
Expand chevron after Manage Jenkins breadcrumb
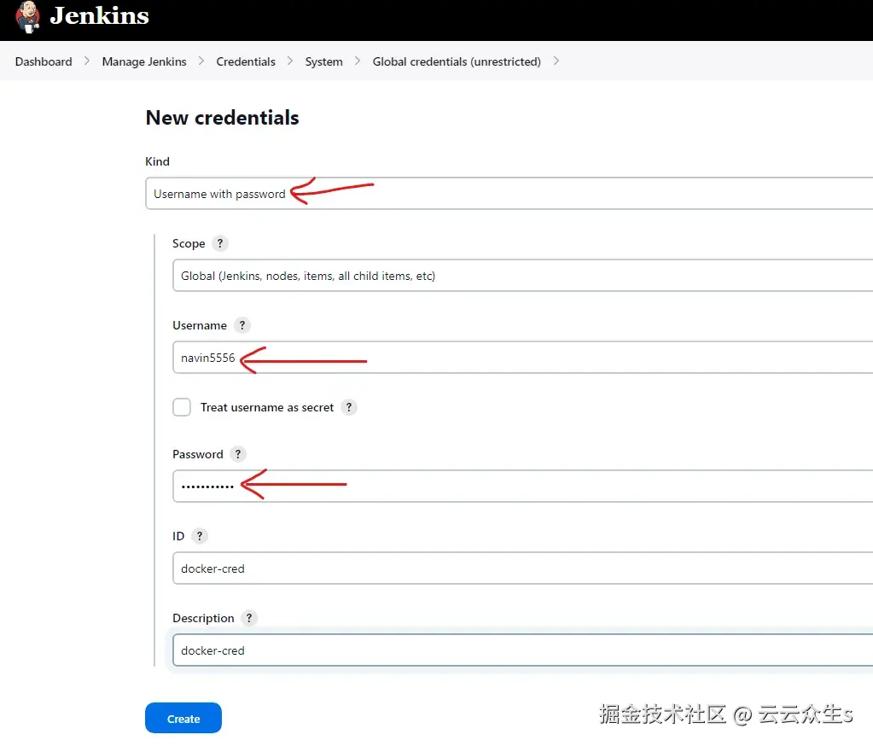[x=201, y=61]
